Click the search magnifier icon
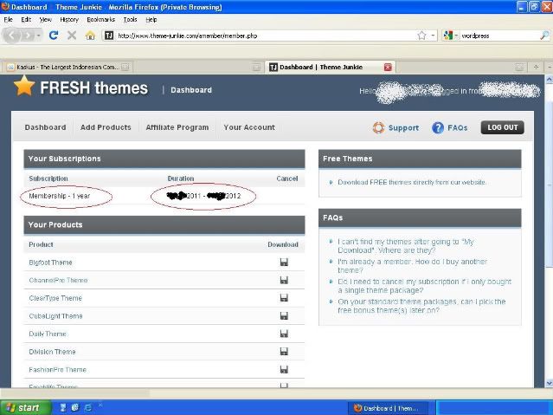The height and width of the screenshot is (415, 553). [x=544, y=36]
